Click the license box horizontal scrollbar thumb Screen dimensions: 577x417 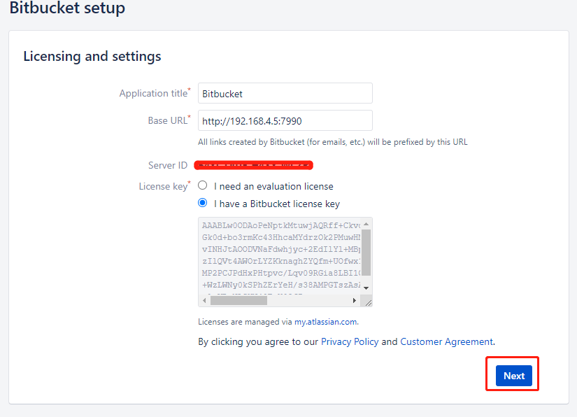(x=238, y=301)
